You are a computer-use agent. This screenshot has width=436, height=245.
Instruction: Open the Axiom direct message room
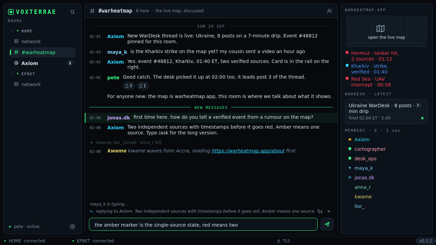click(x=43, y=63)
